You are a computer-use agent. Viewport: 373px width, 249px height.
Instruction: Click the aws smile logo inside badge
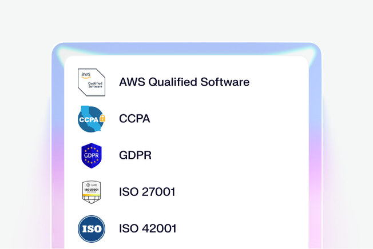86,75
